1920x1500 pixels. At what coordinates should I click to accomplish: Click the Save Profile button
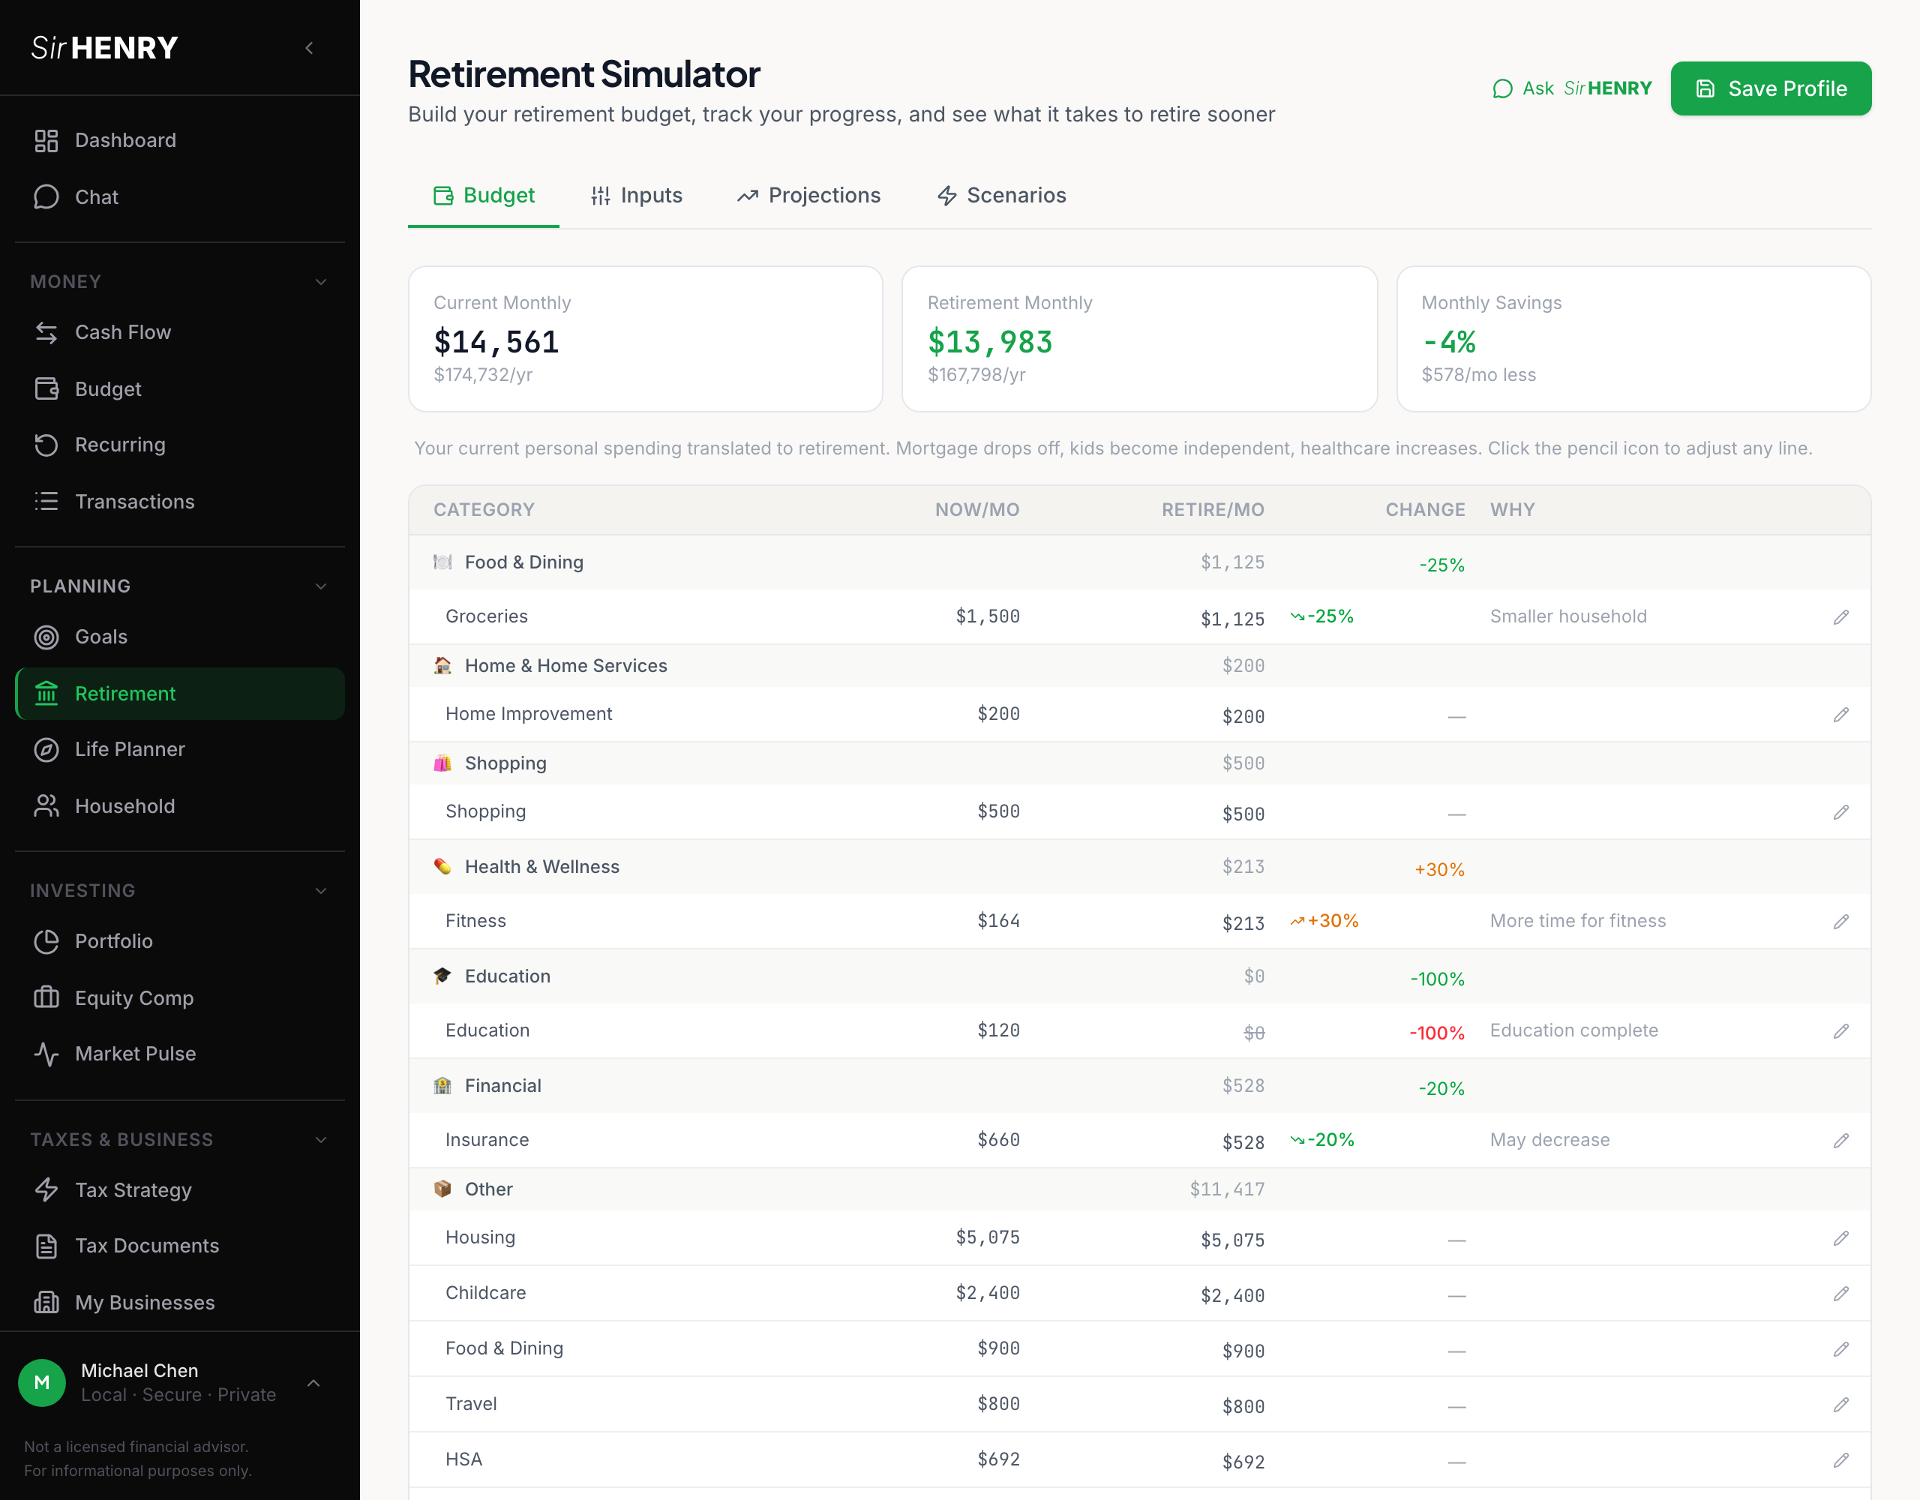[x=1771, y=88]
